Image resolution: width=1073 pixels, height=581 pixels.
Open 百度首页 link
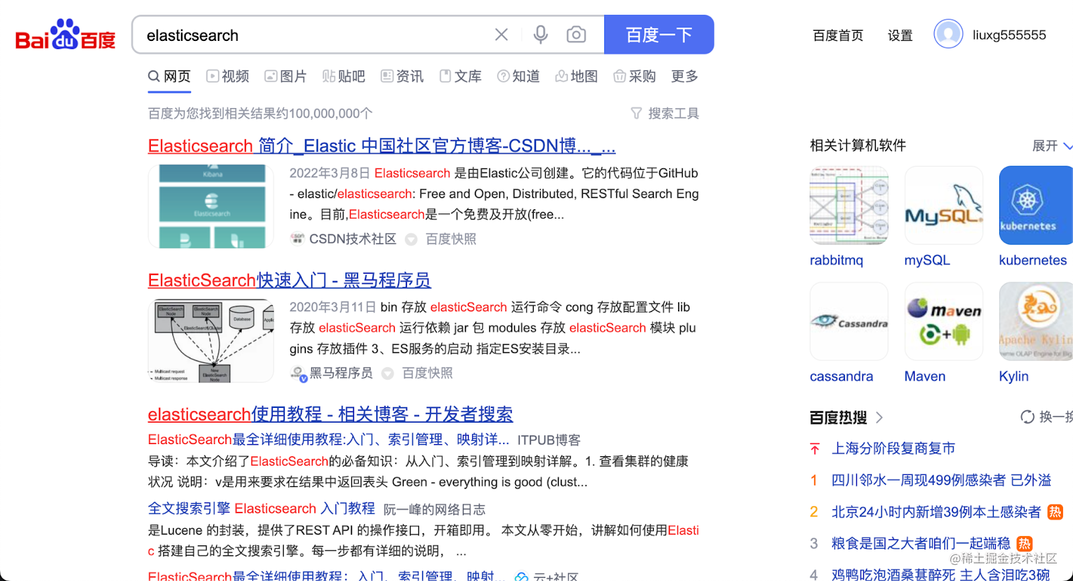[838, 36]
